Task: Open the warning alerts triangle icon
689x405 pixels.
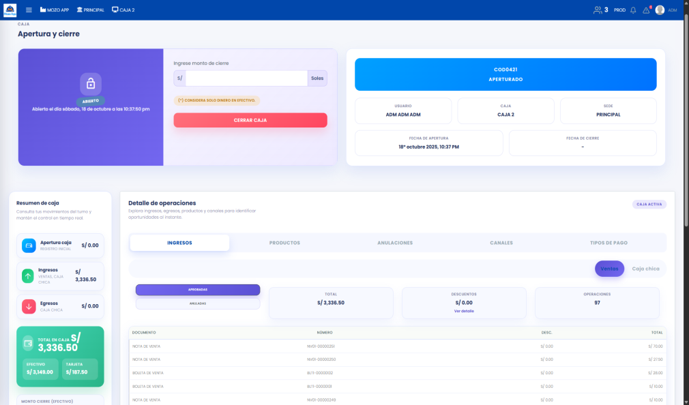Action: (646, 10)
